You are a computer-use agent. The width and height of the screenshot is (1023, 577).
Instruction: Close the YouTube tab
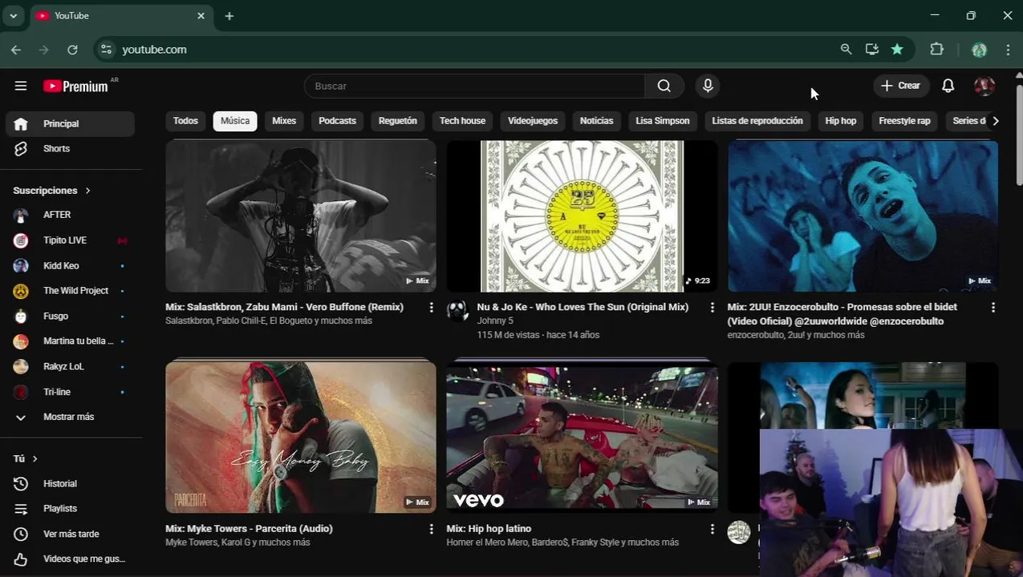click(x=201, y=16)
